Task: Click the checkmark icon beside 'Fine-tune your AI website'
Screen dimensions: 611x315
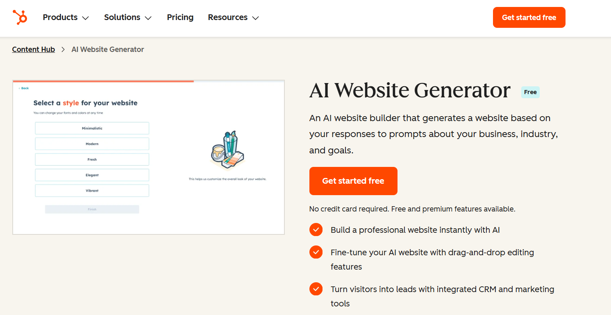Action: pos(316,252)
